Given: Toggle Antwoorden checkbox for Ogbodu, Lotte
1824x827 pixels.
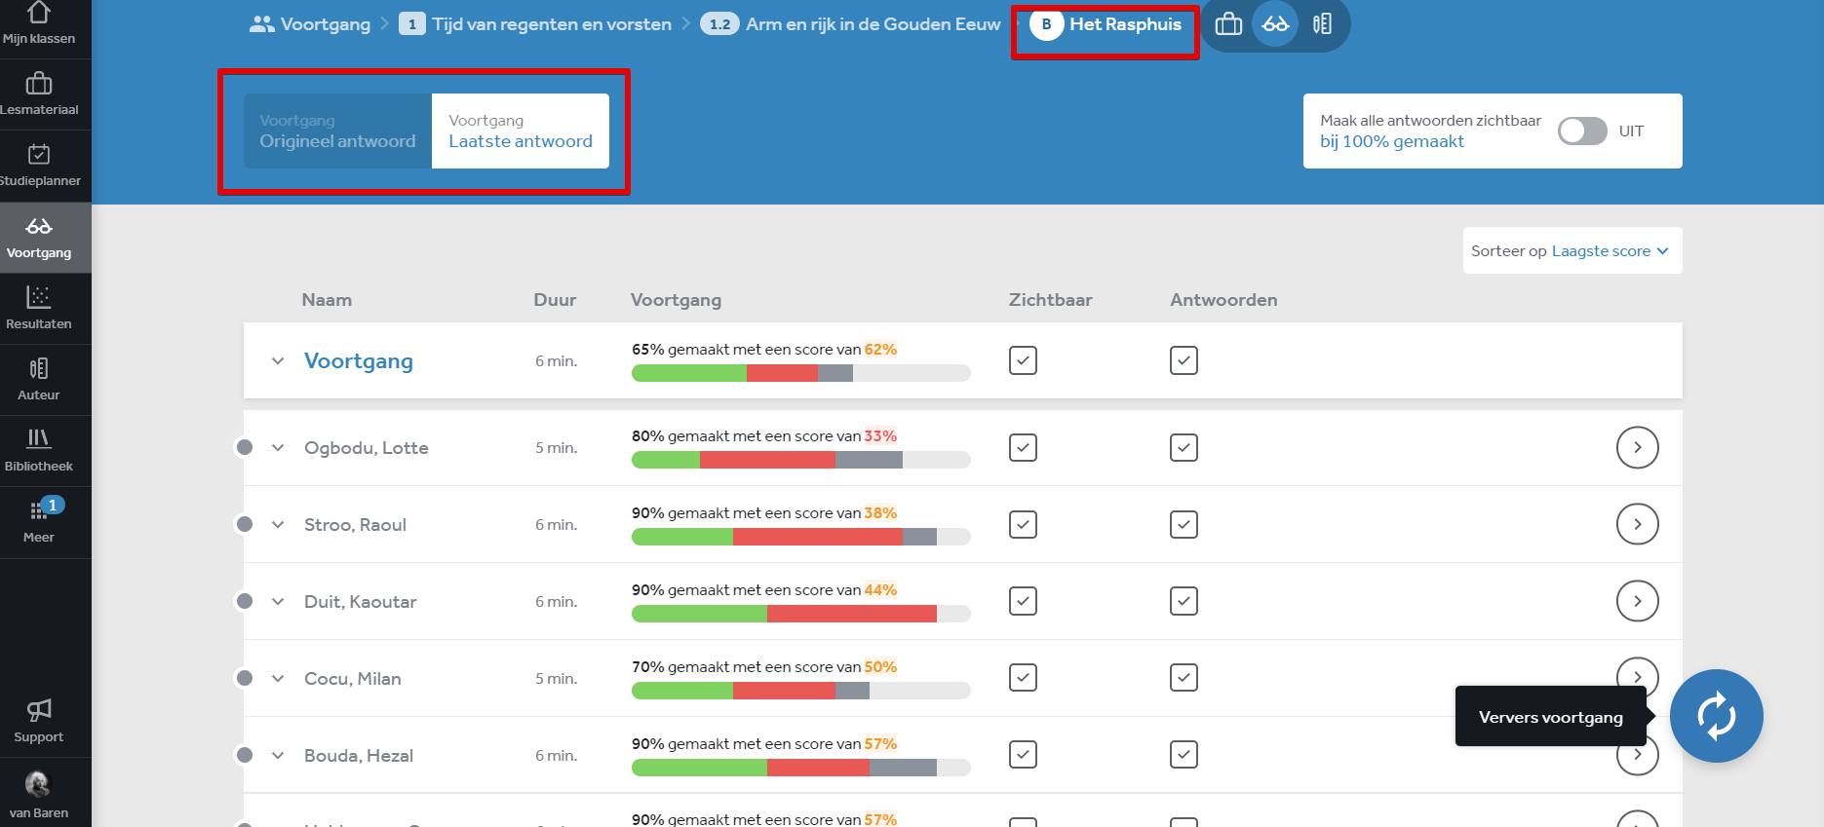Looking at the screenshot, I should (1184, 447).
